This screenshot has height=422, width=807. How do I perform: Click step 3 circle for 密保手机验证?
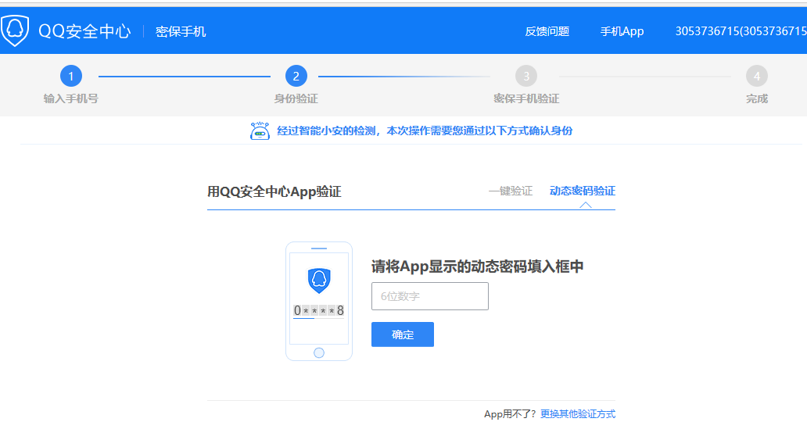(x=526, y=76)
